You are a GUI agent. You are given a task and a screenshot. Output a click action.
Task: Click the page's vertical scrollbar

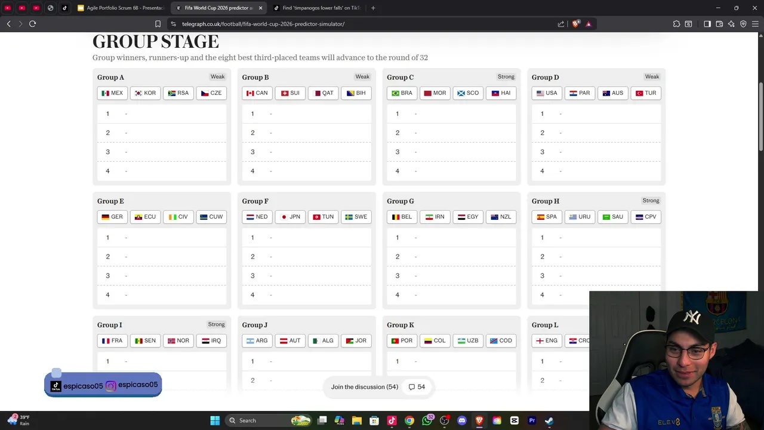pyautogui.click(x=761, y=116)
